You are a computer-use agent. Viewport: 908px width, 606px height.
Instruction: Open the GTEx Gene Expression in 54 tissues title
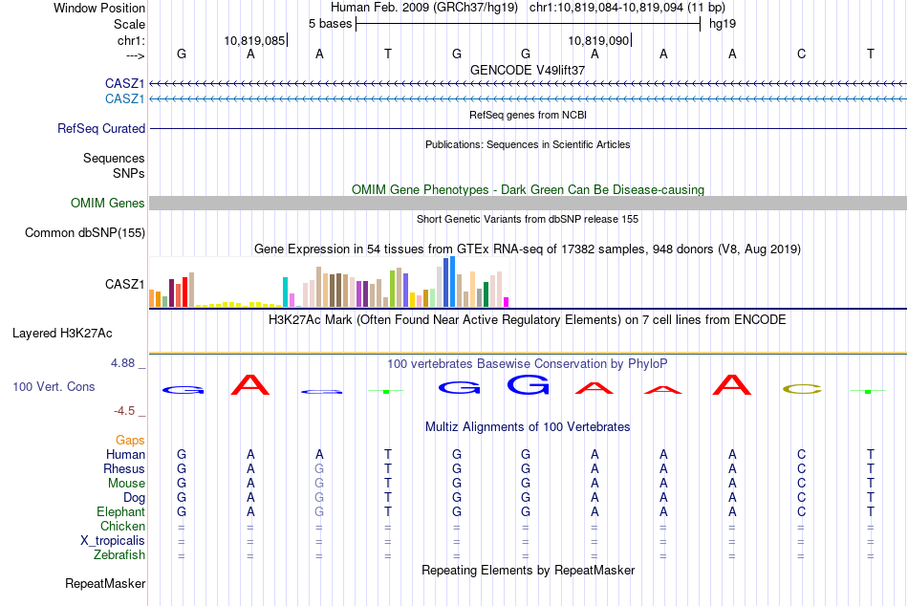click(x=528, y=249)
